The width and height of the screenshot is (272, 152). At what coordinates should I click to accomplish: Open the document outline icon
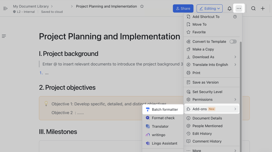[4, 36]
